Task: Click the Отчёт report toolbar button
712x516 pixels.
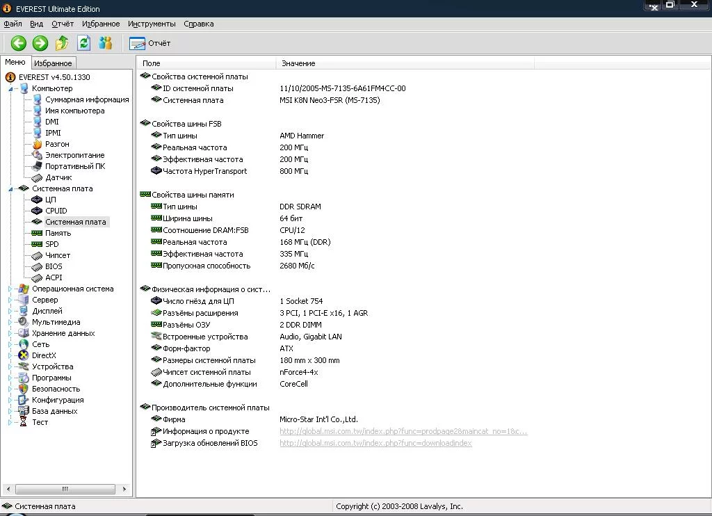Action: 150,43
